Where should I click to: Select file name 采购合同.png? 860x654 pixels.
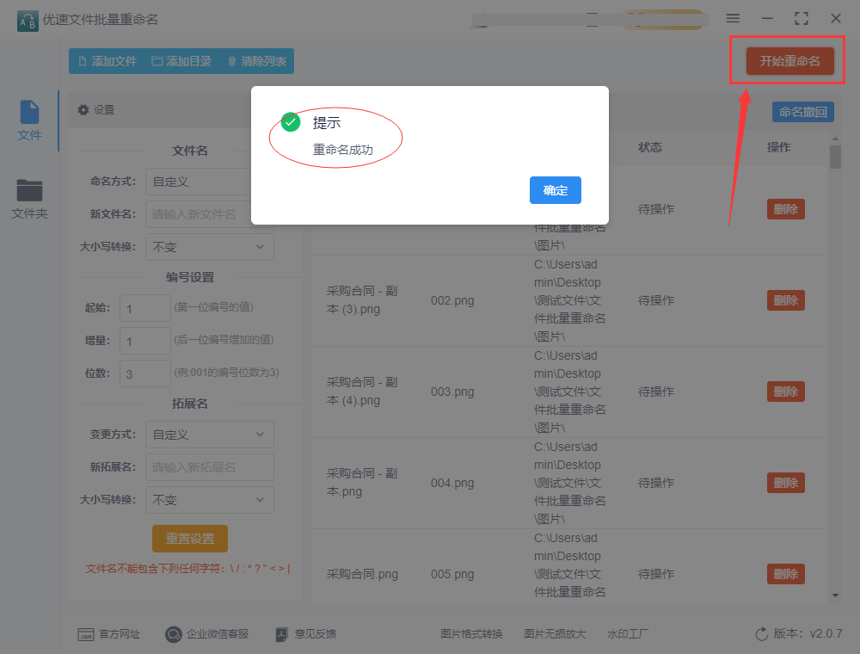tap(362, 574)
